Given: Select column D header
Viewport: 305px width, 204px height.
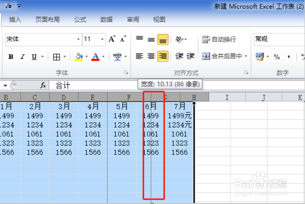Looking at the screenshot, I should coord(64,97).
